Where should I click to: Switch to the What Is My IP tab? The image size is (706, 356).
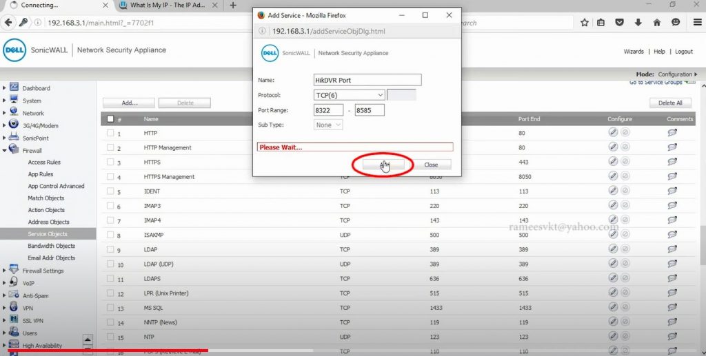pos(168,6)
